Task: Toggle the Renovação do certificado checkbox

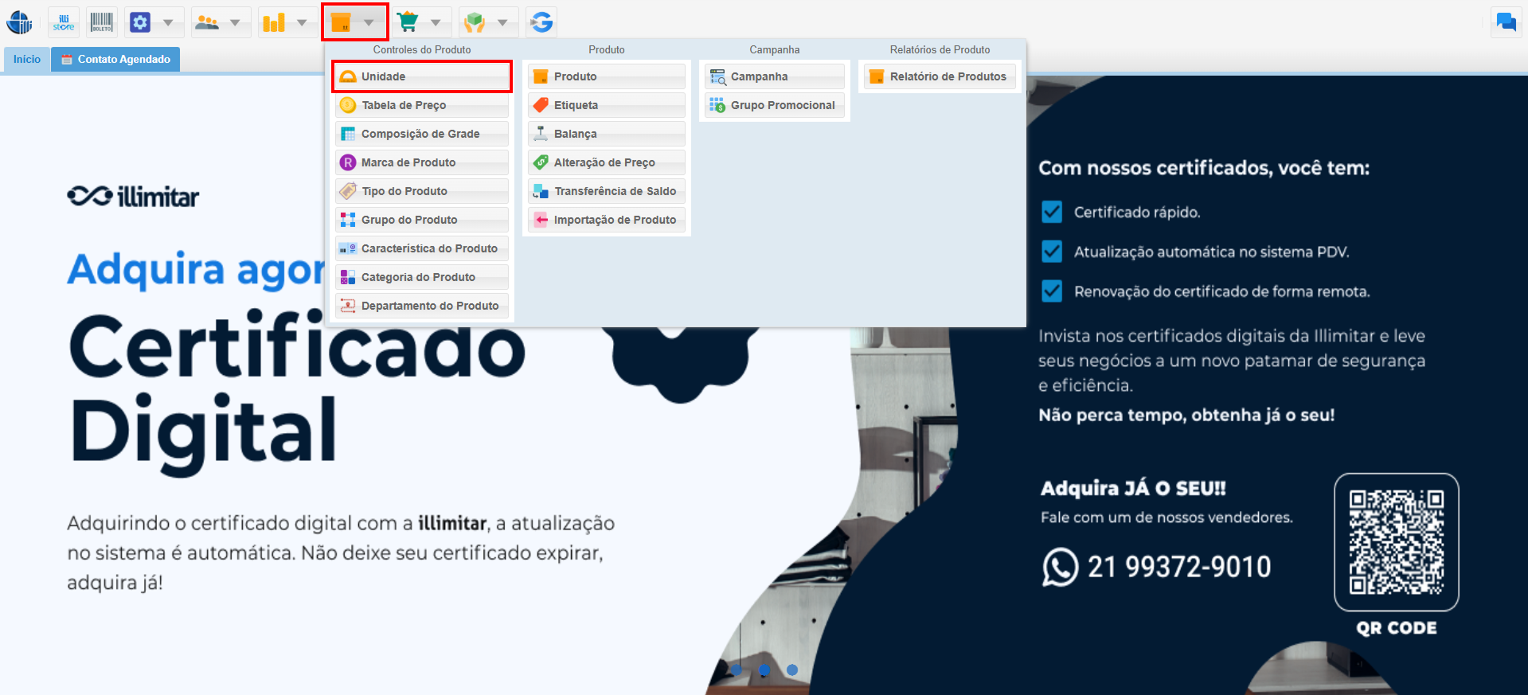Action: (x=1052, y=291)
